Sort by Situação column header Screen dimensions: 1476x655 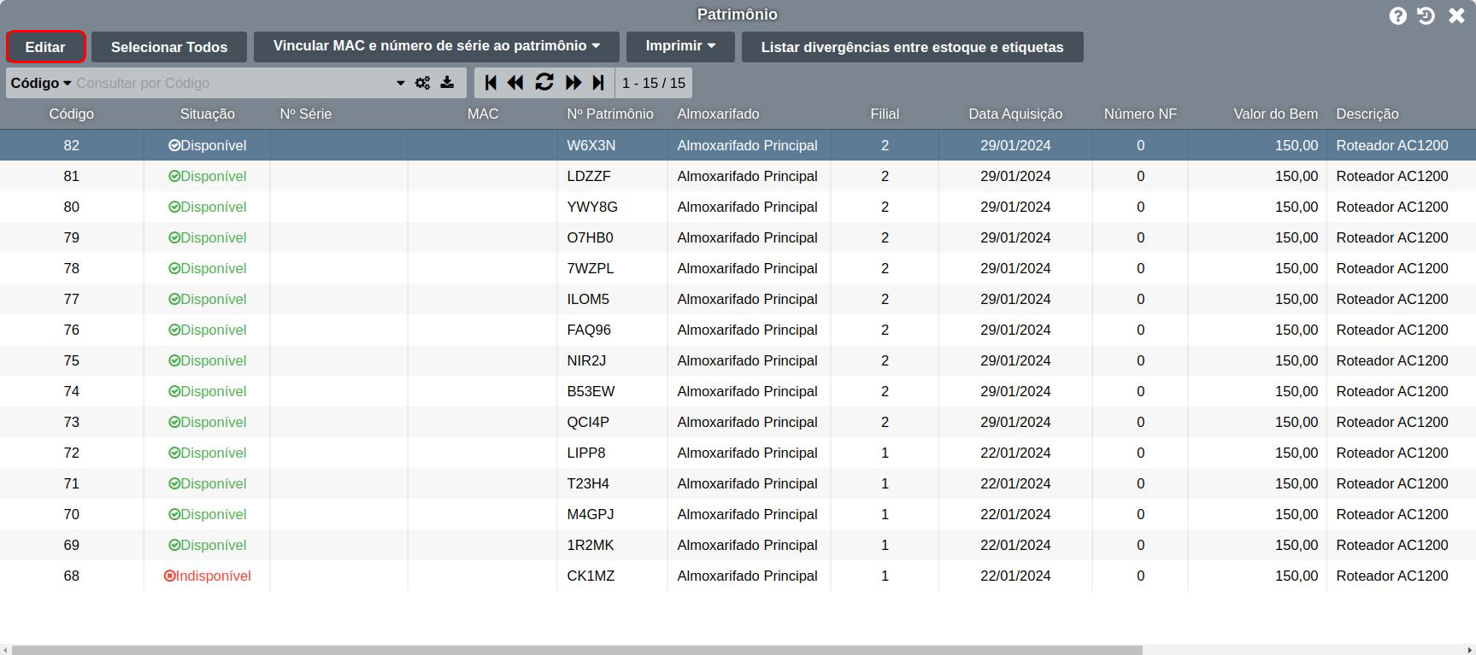[207, 114]
